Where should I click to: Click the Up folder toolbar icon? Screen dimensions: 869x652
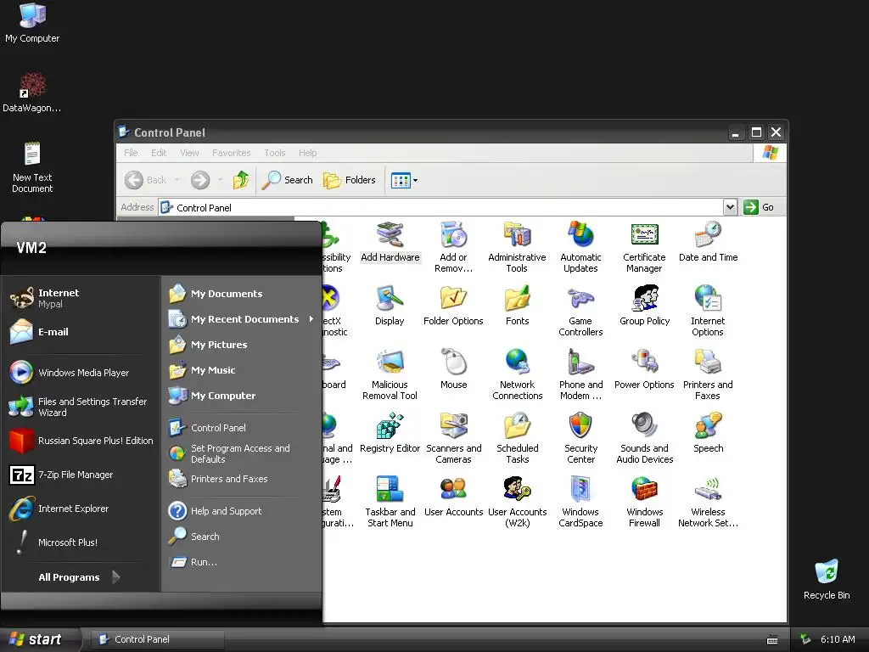240,180
